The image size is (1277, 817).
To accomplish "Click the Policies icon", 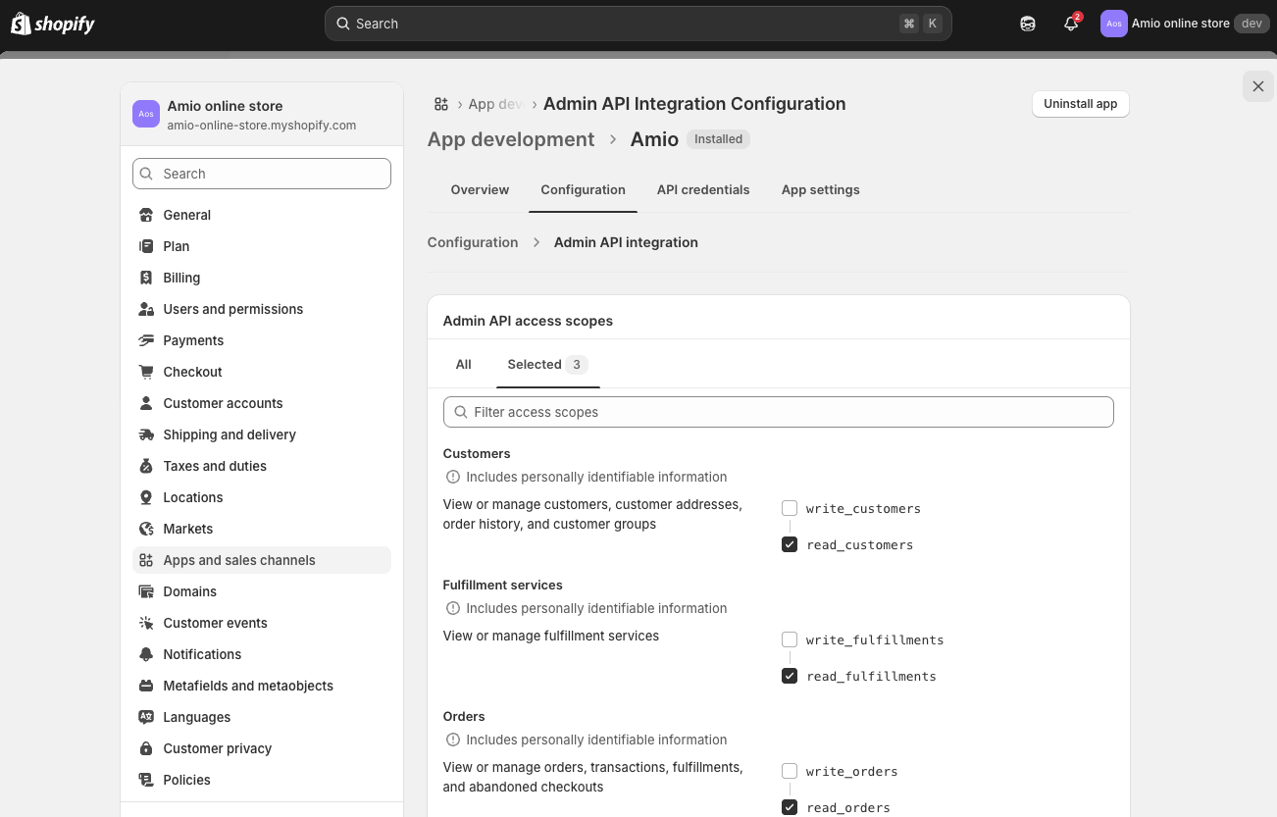I will point(146,780).
